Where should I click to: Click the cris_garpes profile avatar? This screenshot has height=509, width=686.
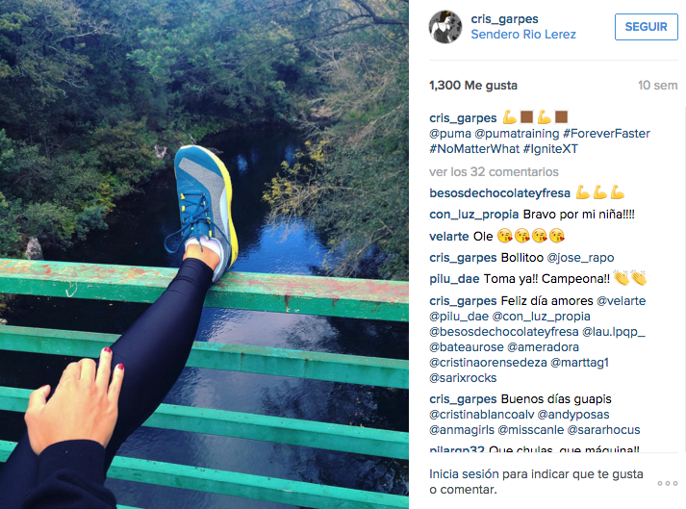point(445,27)
